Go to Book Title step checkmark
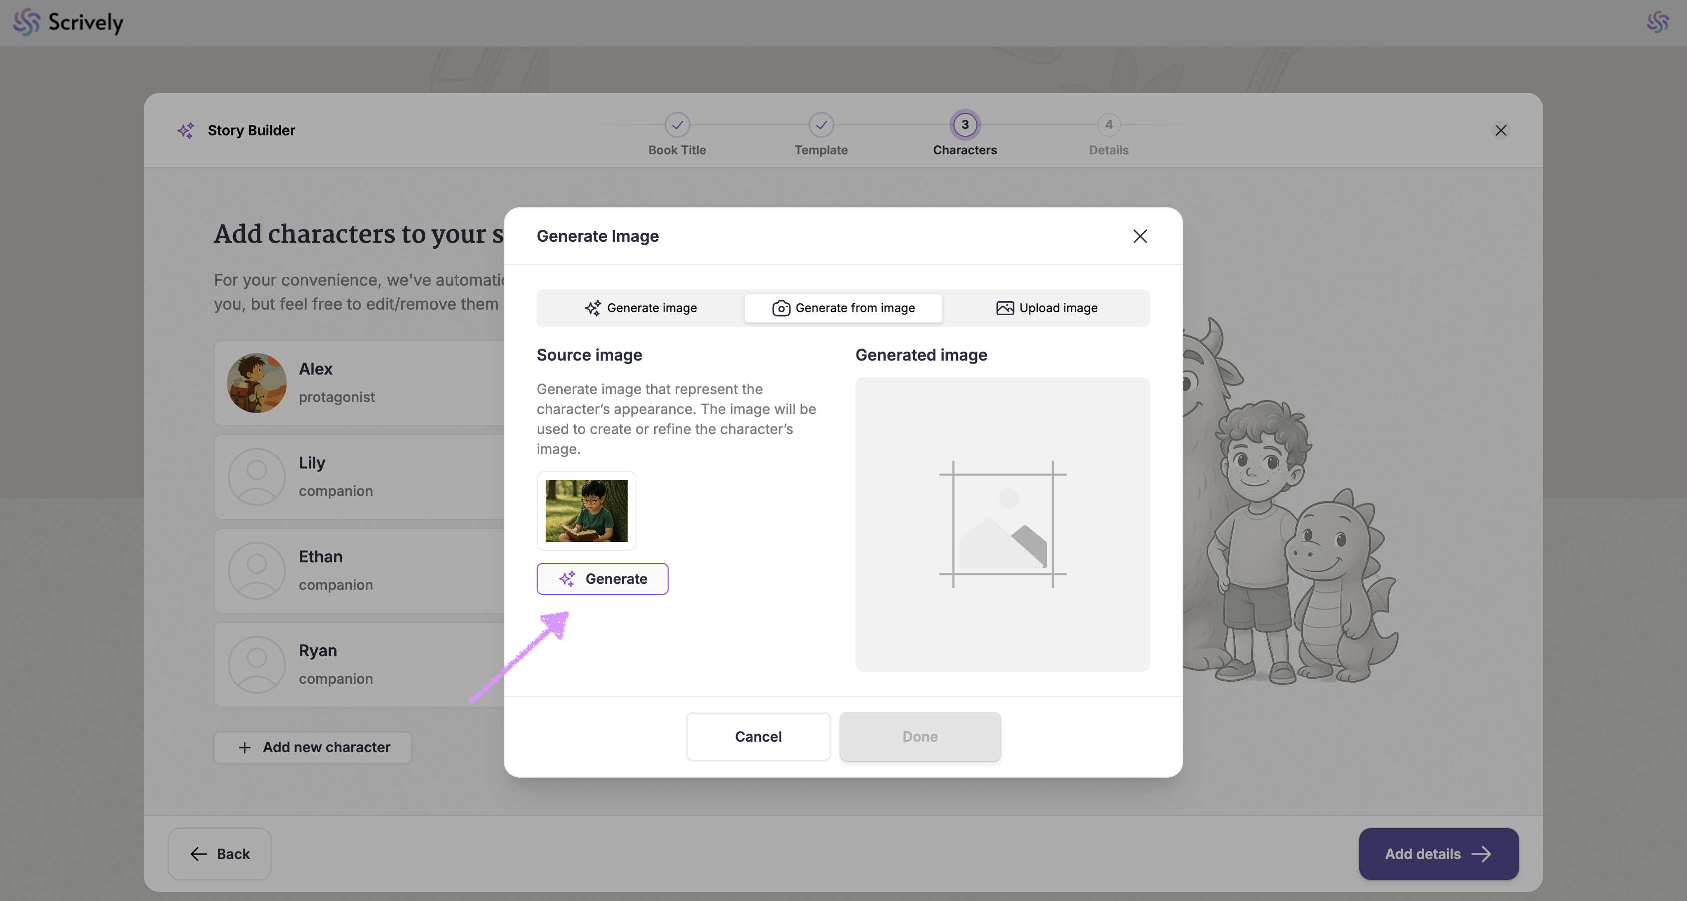Screen dimensions: 1687x901 coord(677,124)
